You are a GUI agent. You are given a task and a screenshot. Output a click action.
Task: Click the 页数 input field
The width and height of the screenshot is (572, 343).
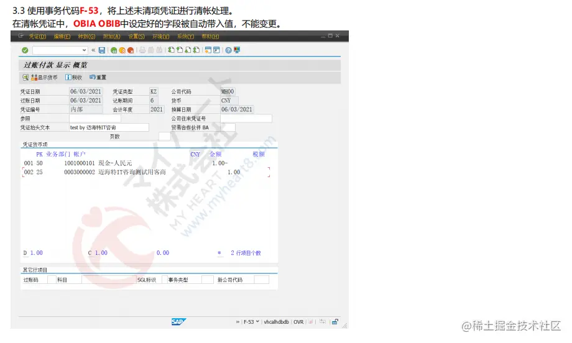[165, 136]
